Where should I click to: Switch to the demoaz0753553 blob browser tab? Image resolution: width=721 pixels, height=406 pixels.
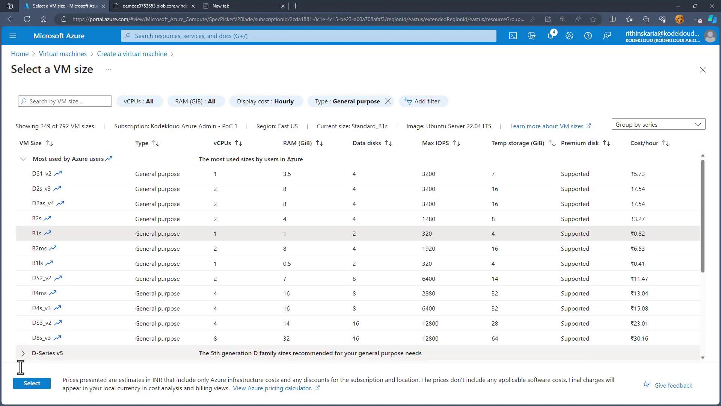155,6
